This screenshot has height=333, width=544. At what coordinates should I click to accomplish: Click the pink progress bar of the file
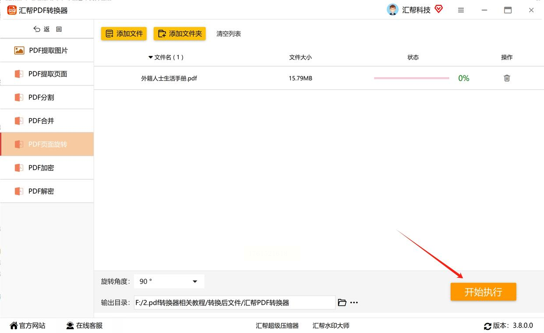(x=412, y=78)
